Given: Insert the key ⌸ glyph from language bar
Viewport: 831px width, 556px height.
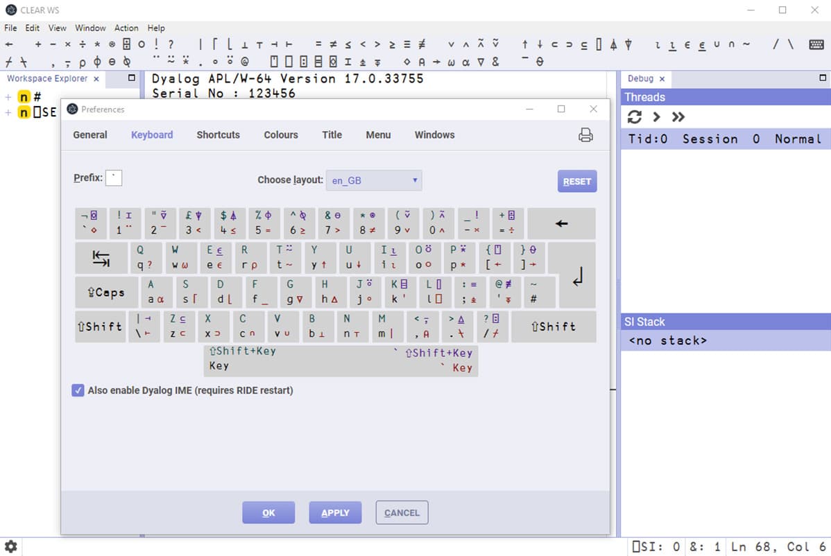Looking at the screenshot, I should pos(318,62).
